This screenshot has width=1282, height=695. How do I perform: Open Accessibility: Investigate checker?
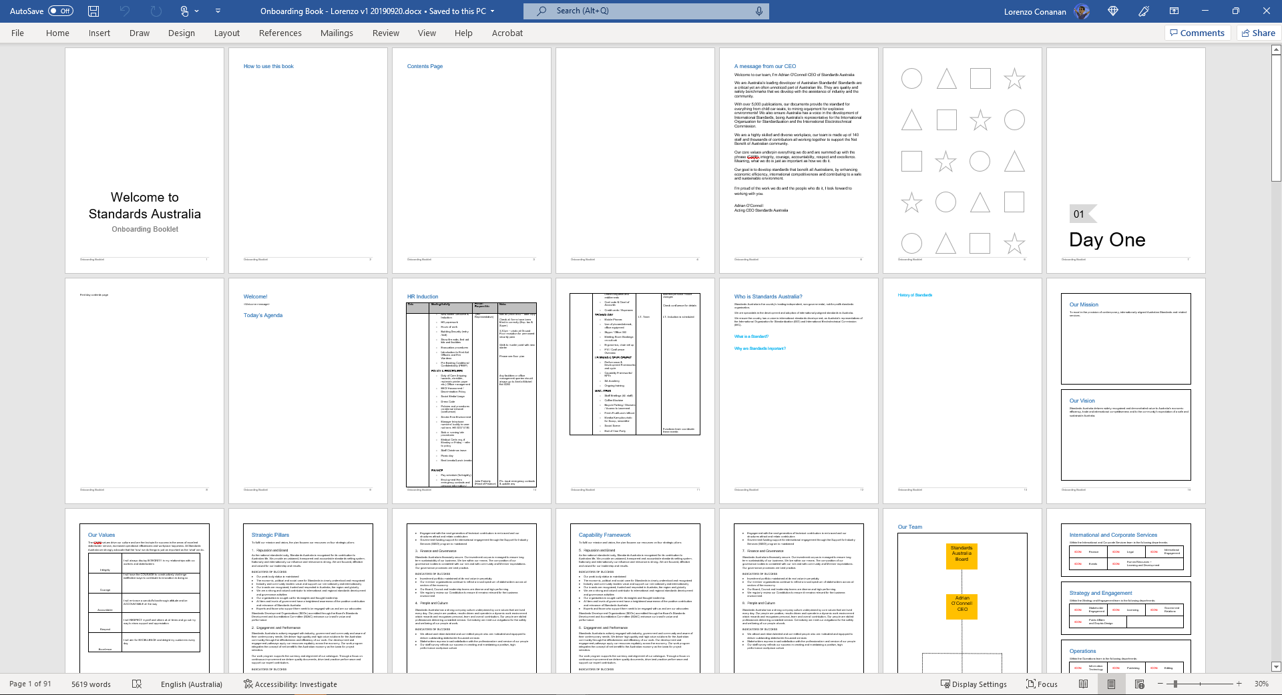(x=290, y=684)
